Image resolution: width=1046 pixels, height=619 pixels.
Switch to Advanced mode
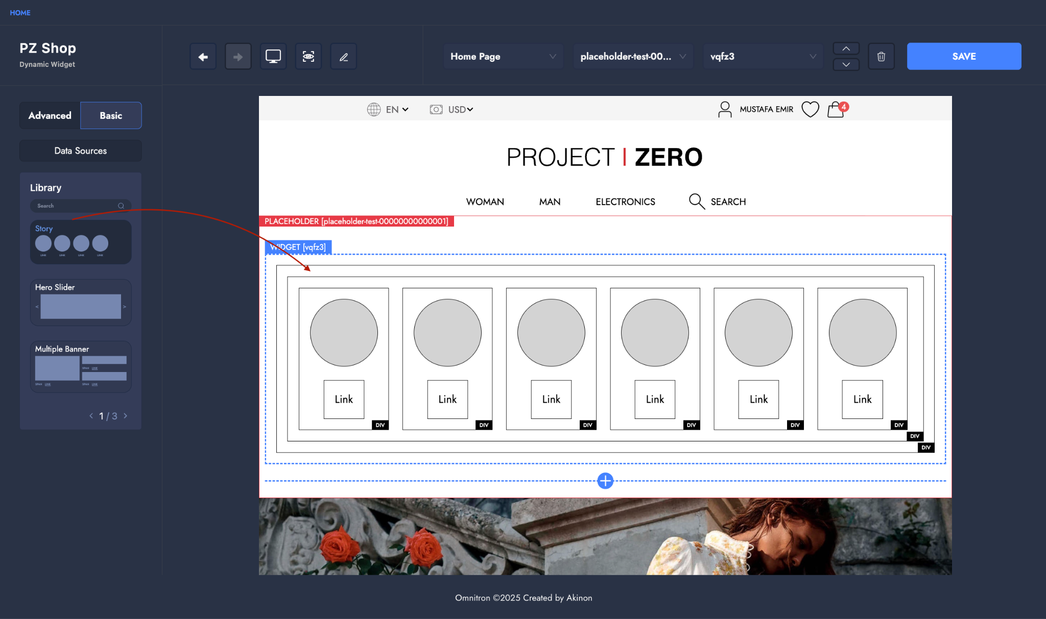(50, 115)
